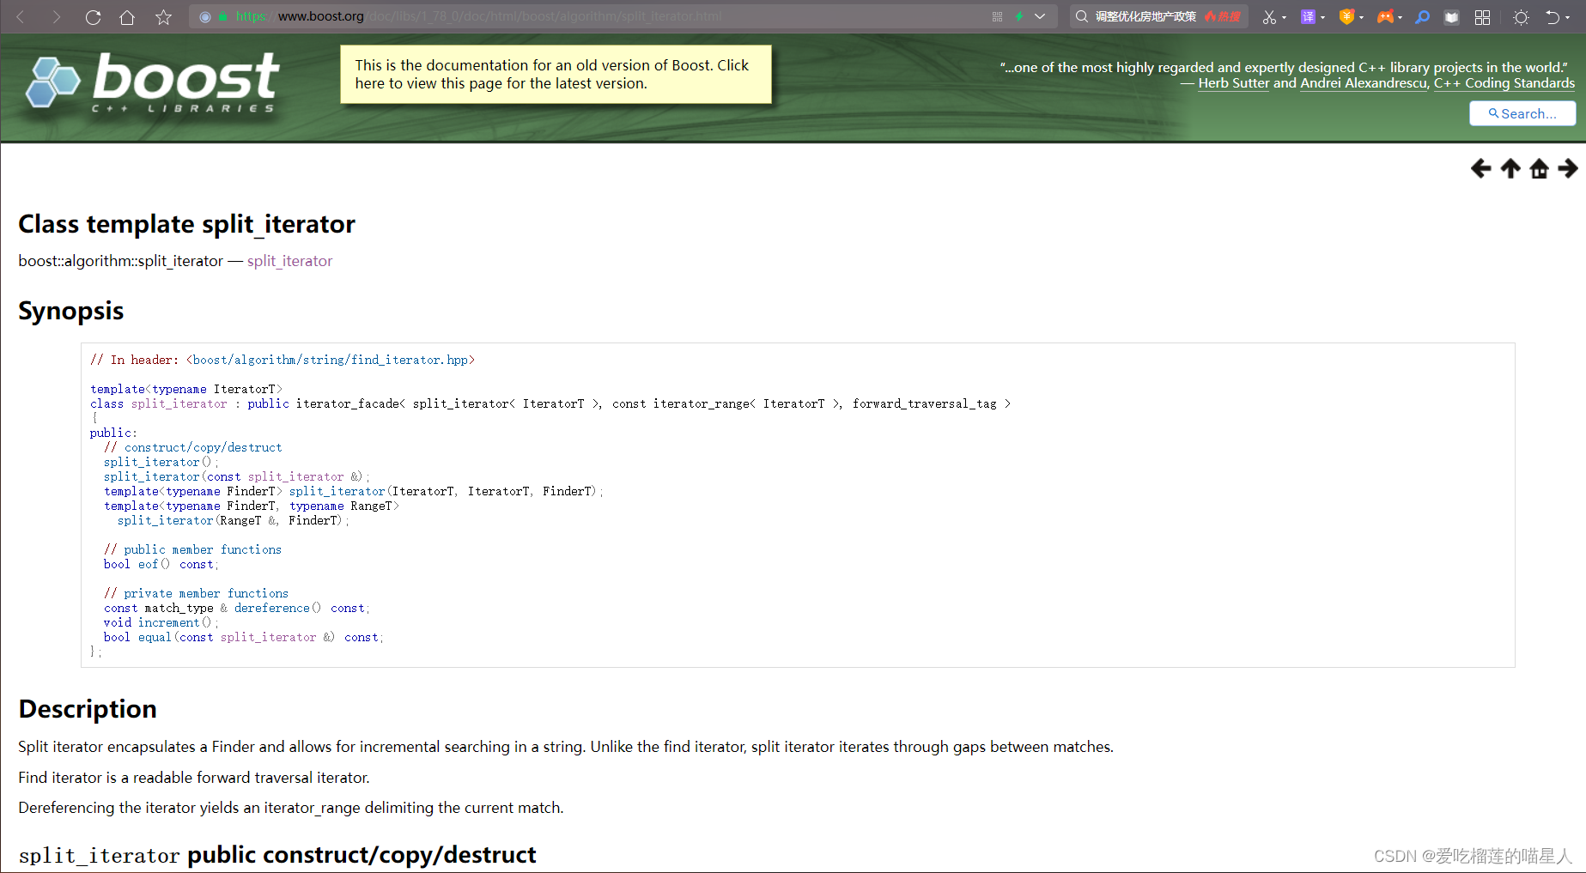1586x873 pixels.
Task: Click the up arrow navigation icon
Action: point(1510,168)
